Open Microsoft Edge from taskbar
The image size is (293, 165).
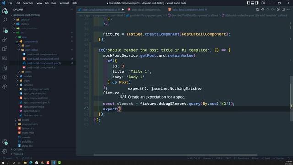coord(31,163)
